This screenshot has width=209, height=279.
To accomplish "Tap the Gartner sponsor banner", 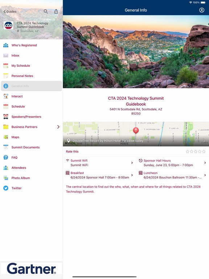I will [31, 268].
